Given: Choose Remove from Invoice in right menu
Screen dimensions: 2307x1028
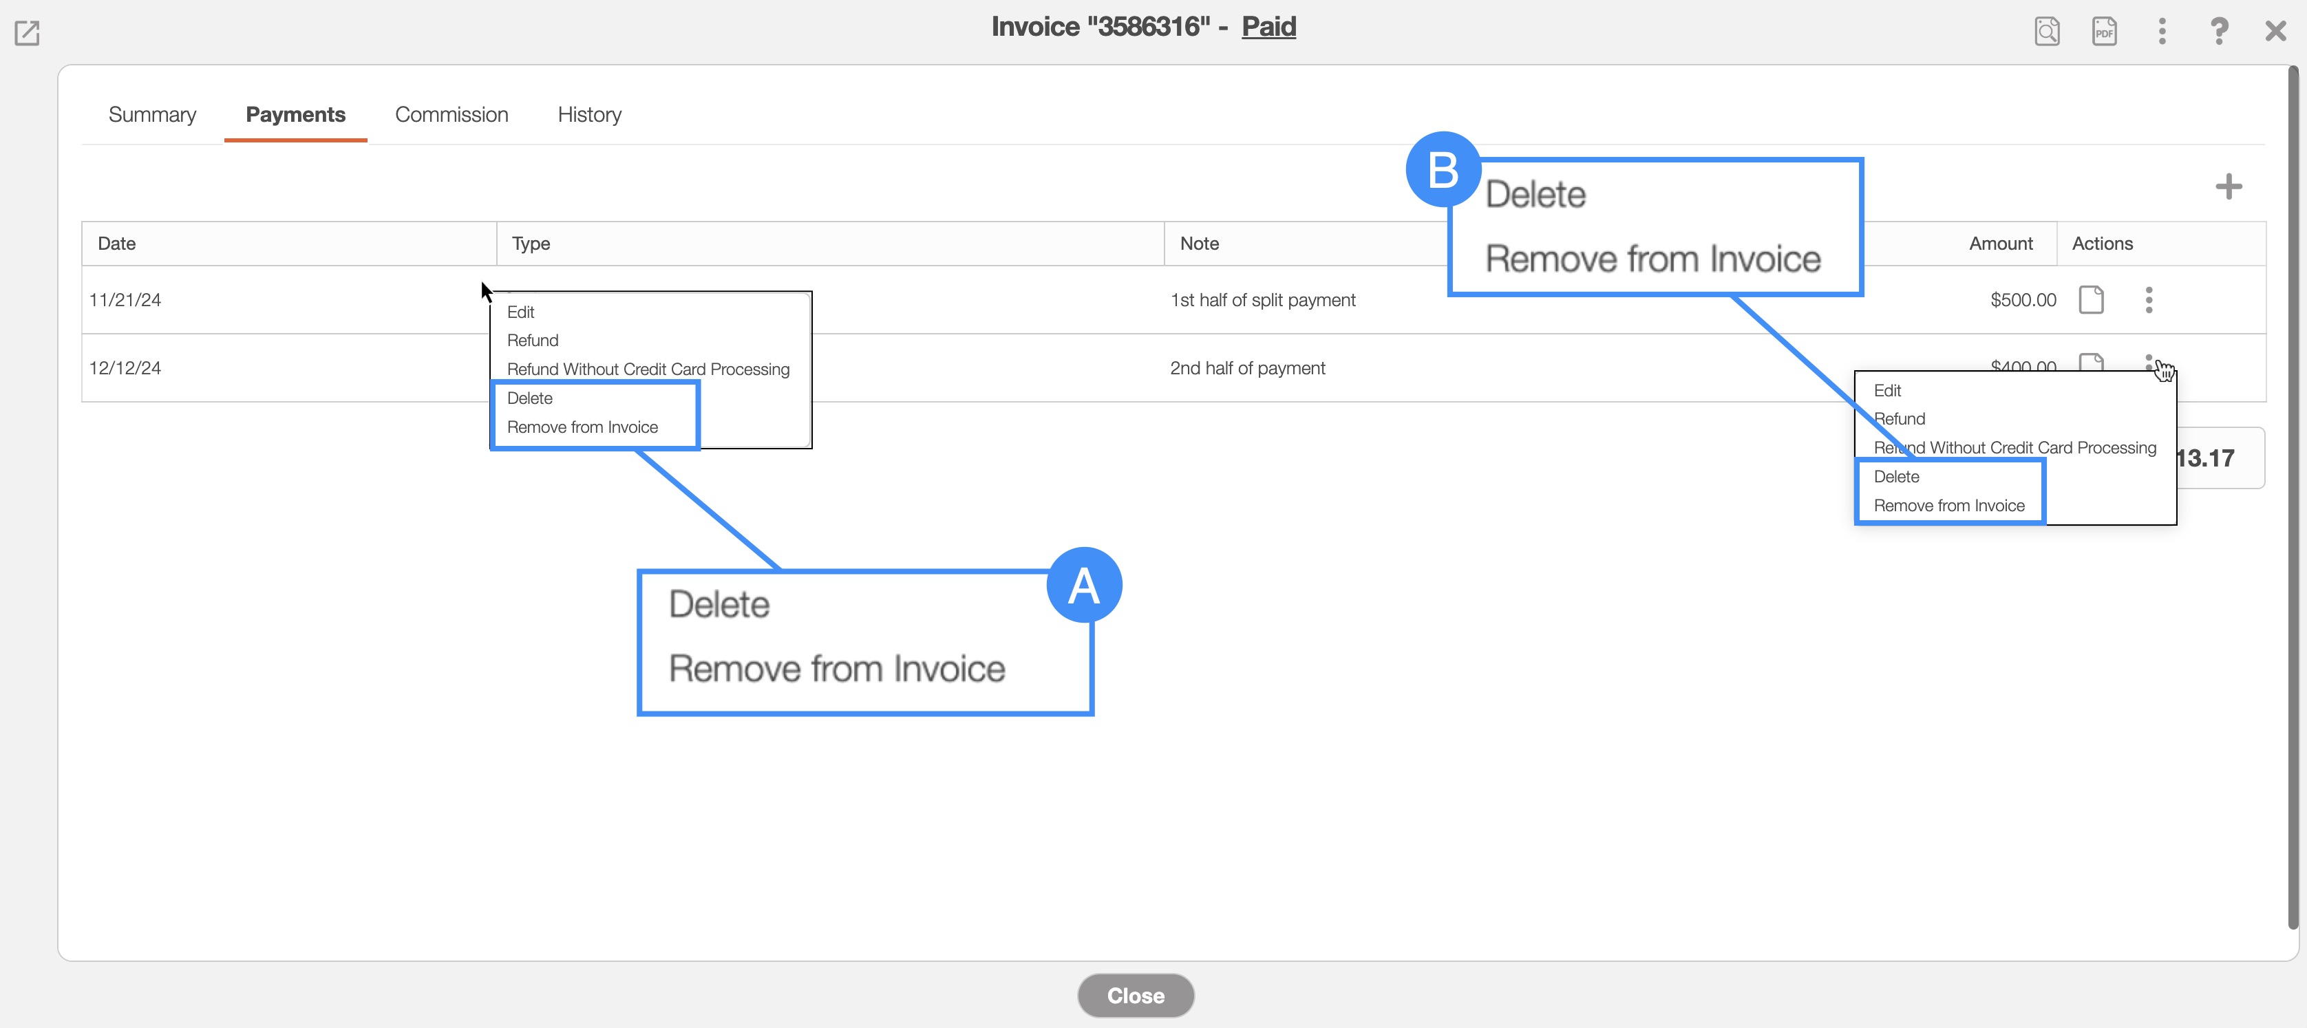Looking at the screenshot, I should coord(1949,506).
